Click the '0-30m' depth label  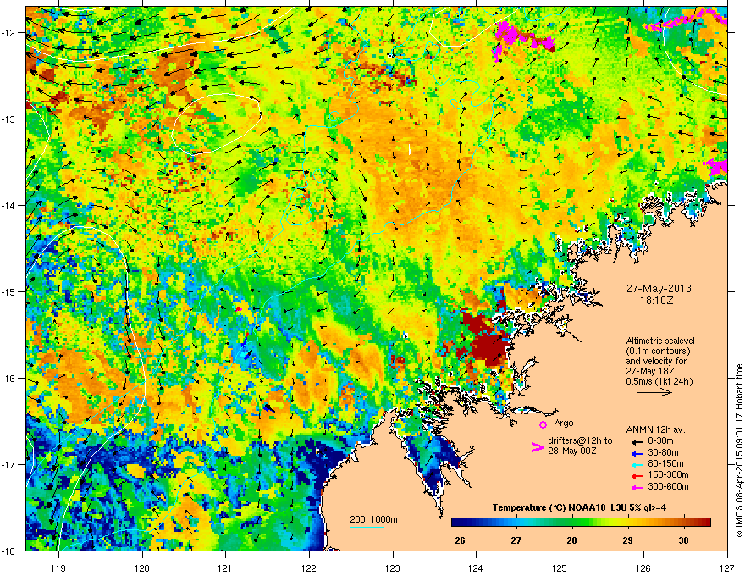click(x=660, y=441)
